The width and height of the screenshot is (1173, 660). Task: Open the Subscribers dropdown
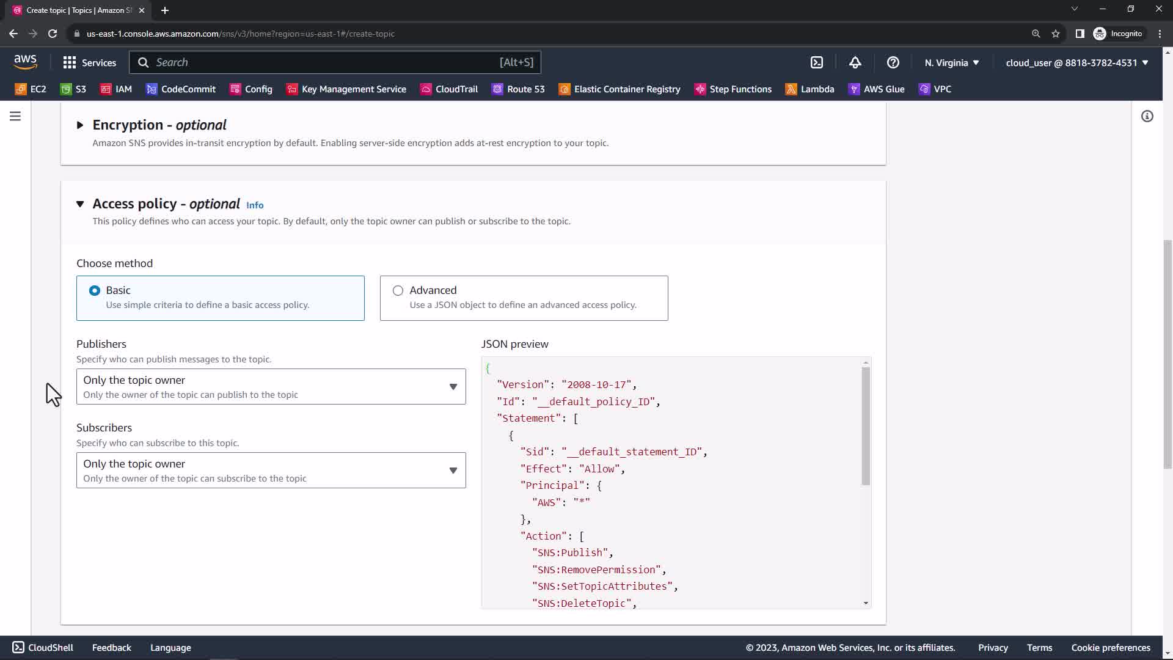tap(271, 470)
